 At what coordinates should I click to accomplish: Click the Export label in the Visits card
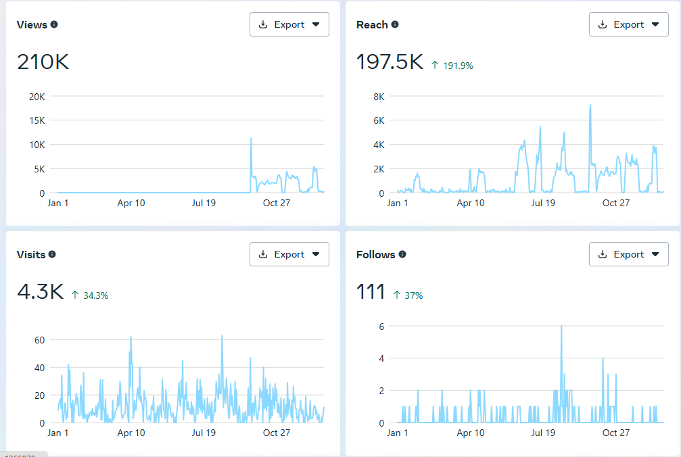pyautogui.click(x=289, y=254)
